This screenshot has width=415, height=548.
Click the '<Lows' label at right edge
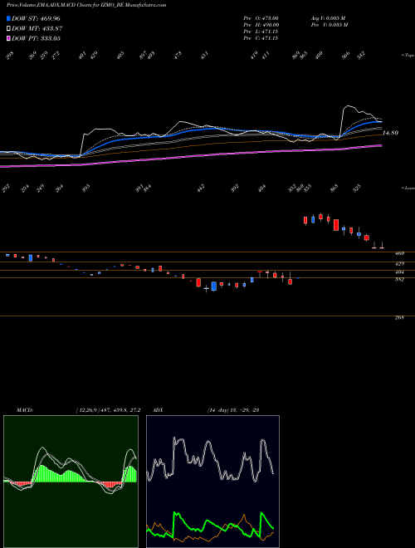408,188
